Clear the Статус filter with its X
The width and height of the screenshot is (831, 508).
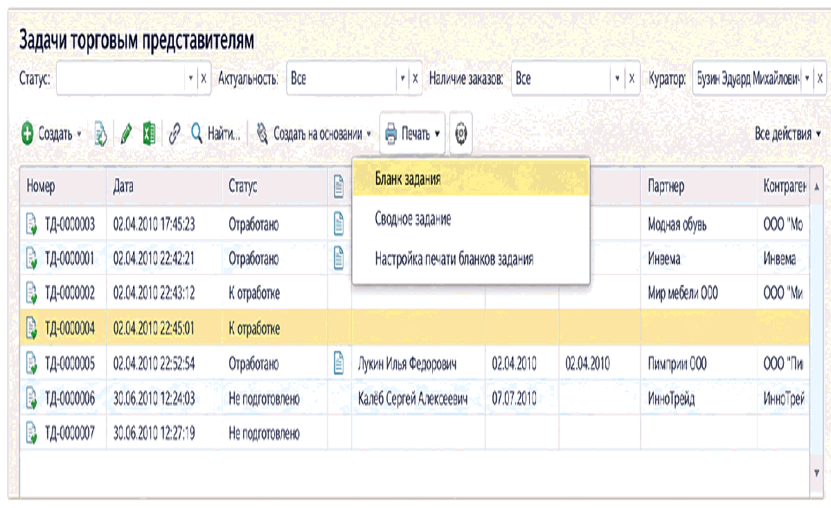click(204, 79)
